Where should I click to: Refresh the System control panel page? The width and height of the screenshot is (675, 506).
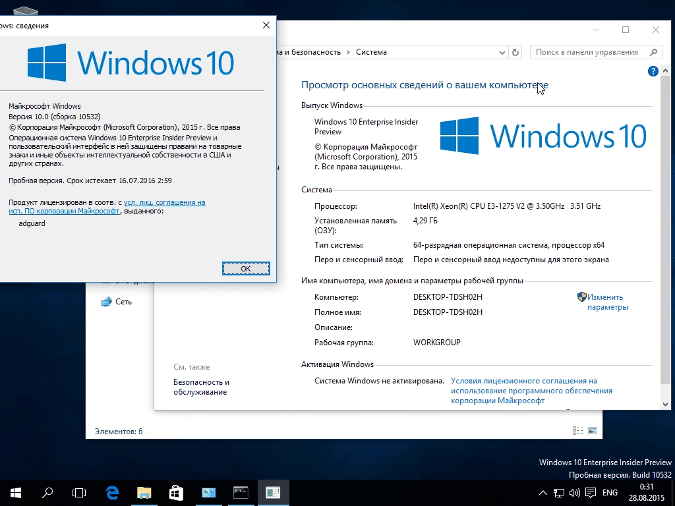(515, 53)
